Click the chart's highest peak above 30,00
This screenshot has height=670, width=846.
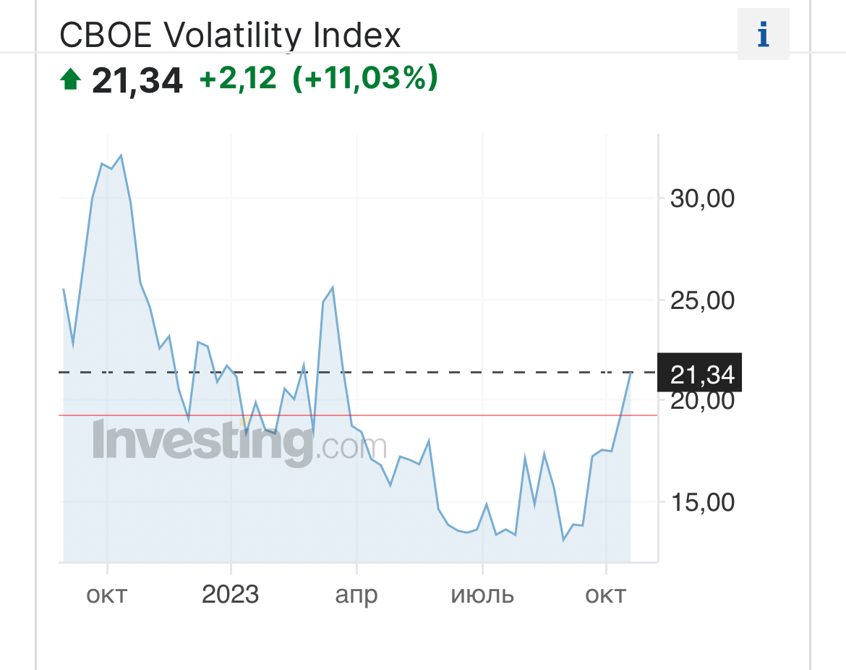[121, 156]
